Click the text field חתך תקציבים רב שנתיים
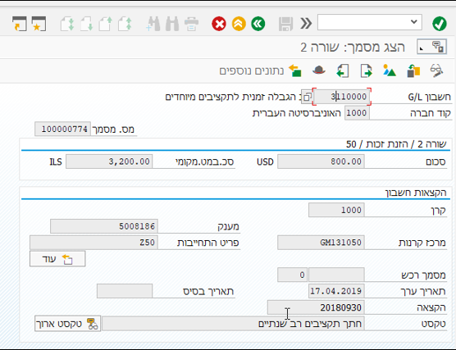Viewport: 456px width, 350px height. pyautogui.click(x=233, y=324)
